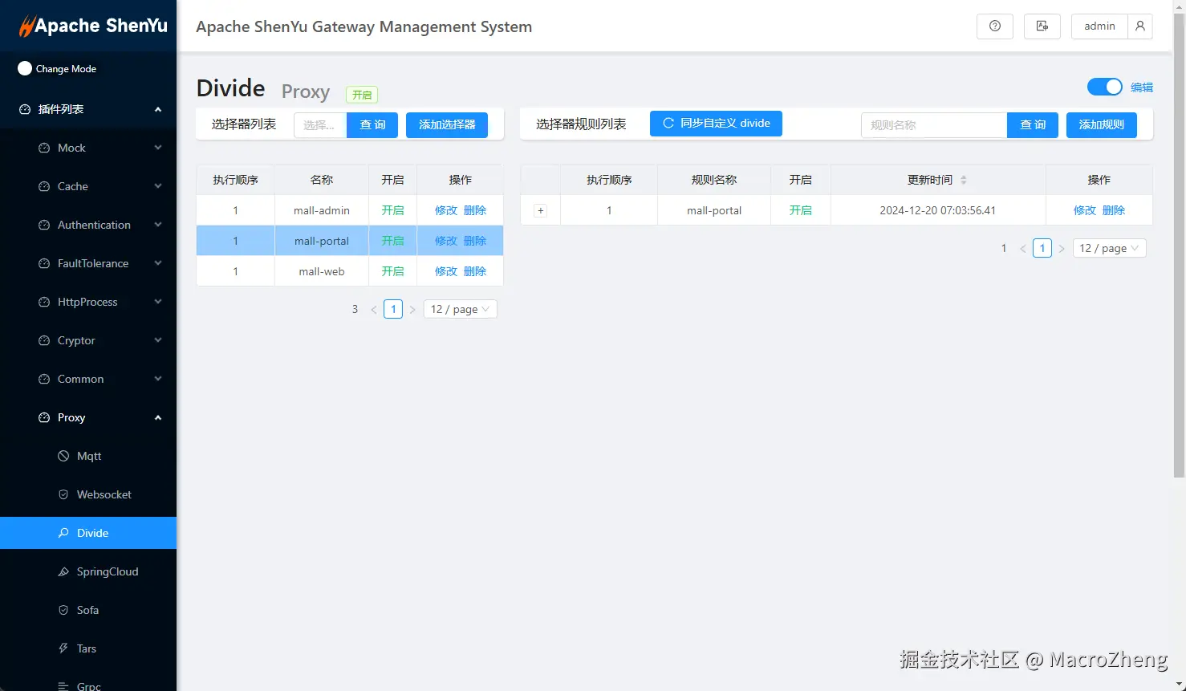
Task: Click 查询 button in rule list panel
Action: click(x=1033, y=125)
